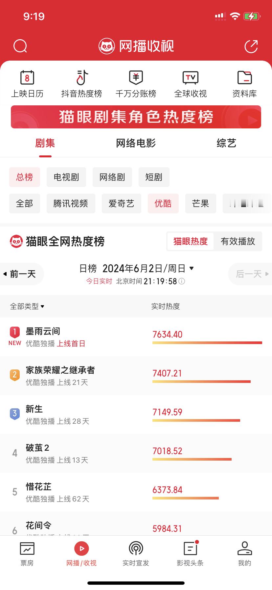Open 影视头条 news icon
The width and height of the screenshot is (272, 590).
(190, 549)
